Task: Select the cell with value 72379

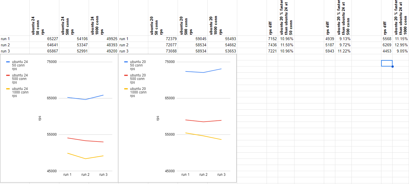Action: point(163,39)
